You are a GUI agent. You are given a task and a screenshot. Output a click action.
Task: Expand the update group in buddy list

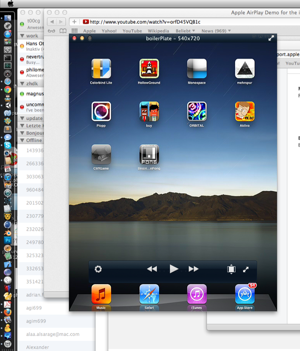[x=22, y=118]
